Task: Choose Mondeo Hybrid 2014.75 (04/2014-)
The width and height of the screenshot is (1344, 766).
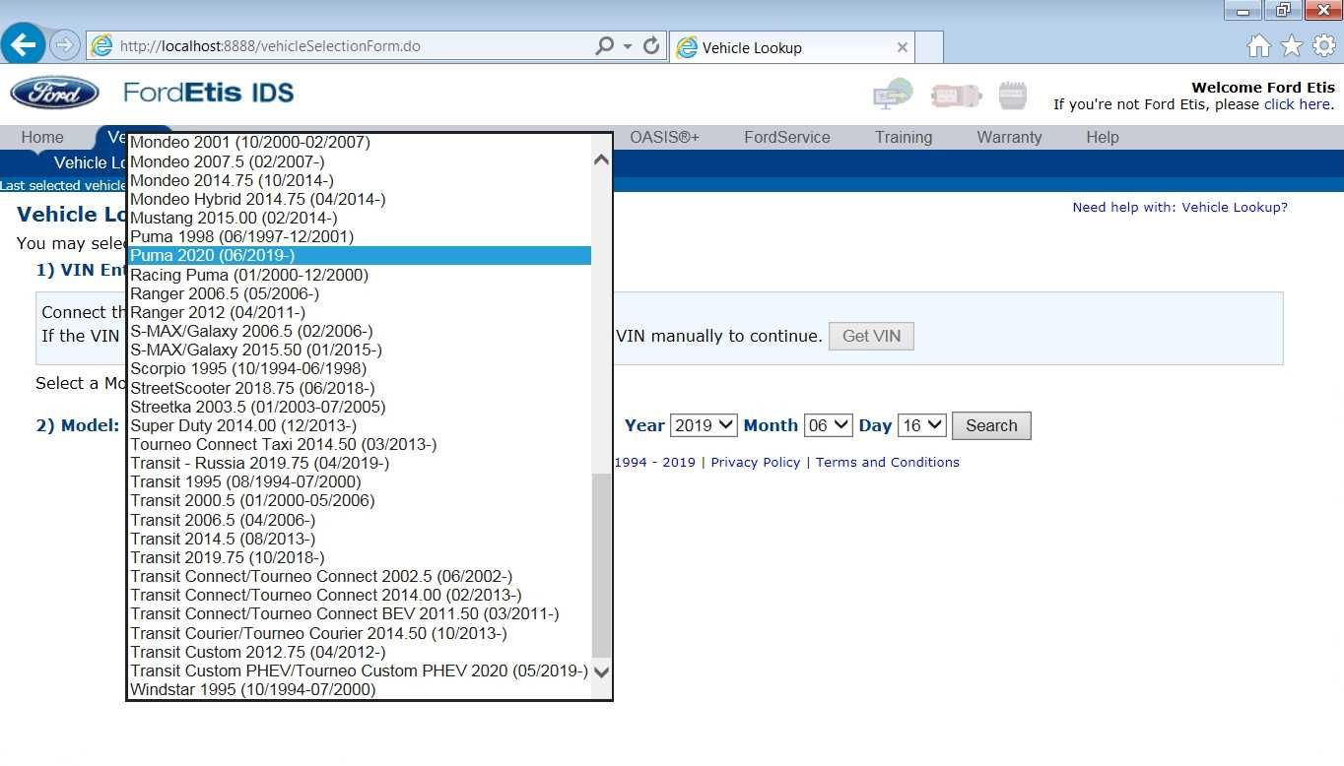Action: [x=361, y=199]
